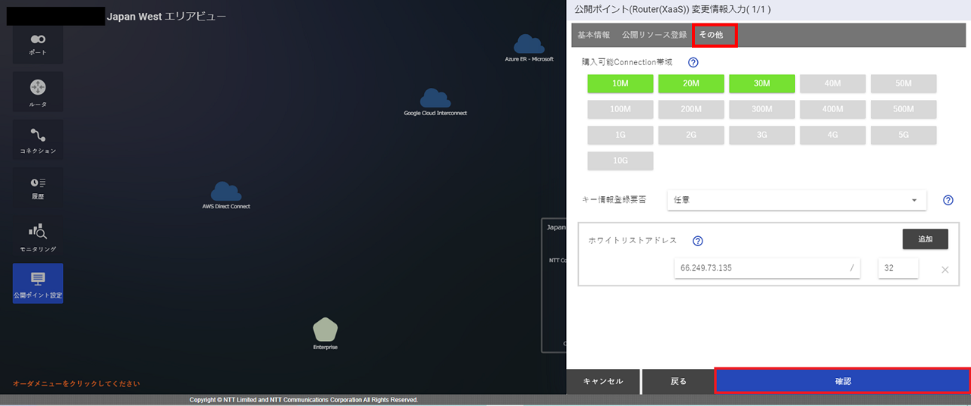
Task: Toggle the 10M bandwidth option
Action: 621,84
